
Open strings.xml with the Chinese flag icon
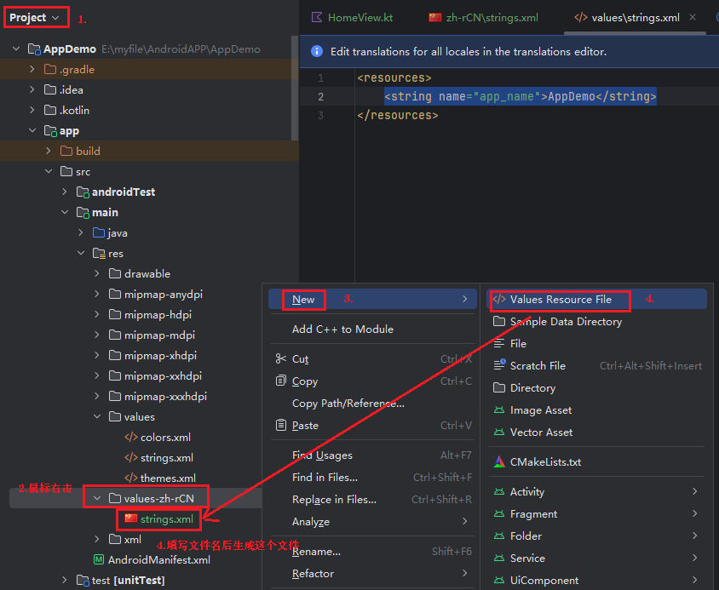click(x=159, y=519)
